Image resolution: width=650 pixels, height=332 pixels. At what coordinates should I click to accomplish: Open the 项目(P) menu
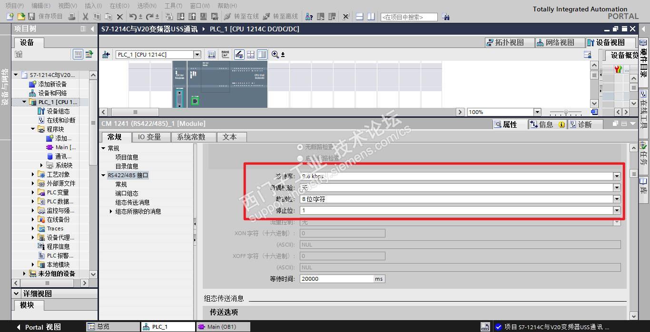(14, 6)
